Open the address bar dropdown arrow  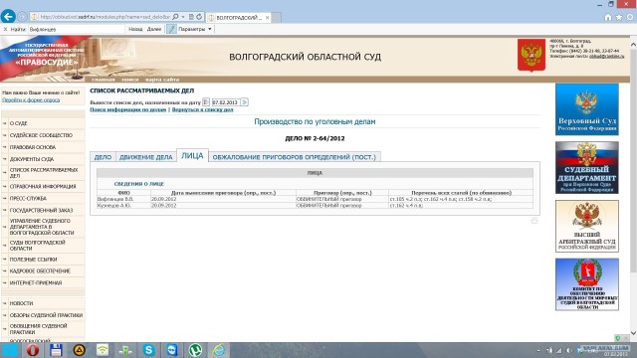coord(183,17)
